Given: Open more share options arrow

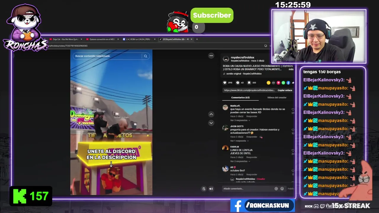Looking at the screenshot, I should (293, 83).
